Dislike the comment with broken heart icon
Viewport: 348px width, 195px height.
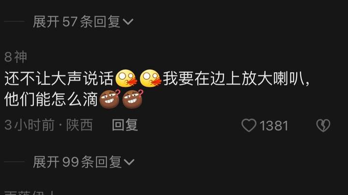coord(323,125)
